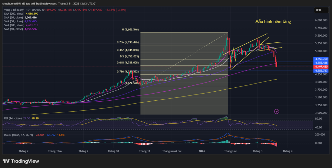Select the SMA (20, close) indicator legend
Viewport: 332px width, 168px height.
click(13, 17)
